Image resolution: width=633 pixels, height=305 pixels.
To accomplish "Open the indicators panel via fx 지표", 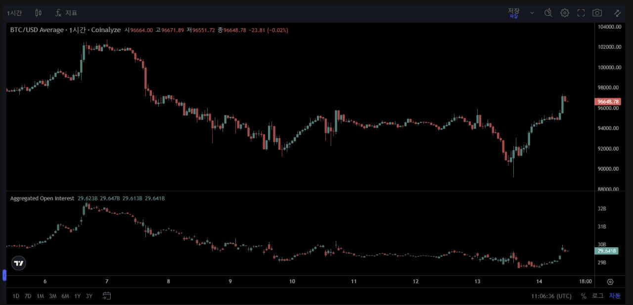I will pyautogui.click(x=67, y=13).
